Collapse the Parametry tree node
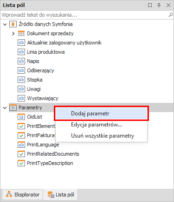This screenshot has width=174, height=202. coord(5,108)
